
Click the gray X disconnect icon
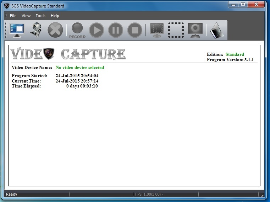(55, 30)
